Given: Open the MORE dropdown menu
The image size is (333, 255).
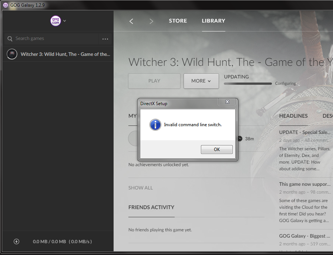Looking at the screenshot, I should pyautogui.click(x=201, y=81).
